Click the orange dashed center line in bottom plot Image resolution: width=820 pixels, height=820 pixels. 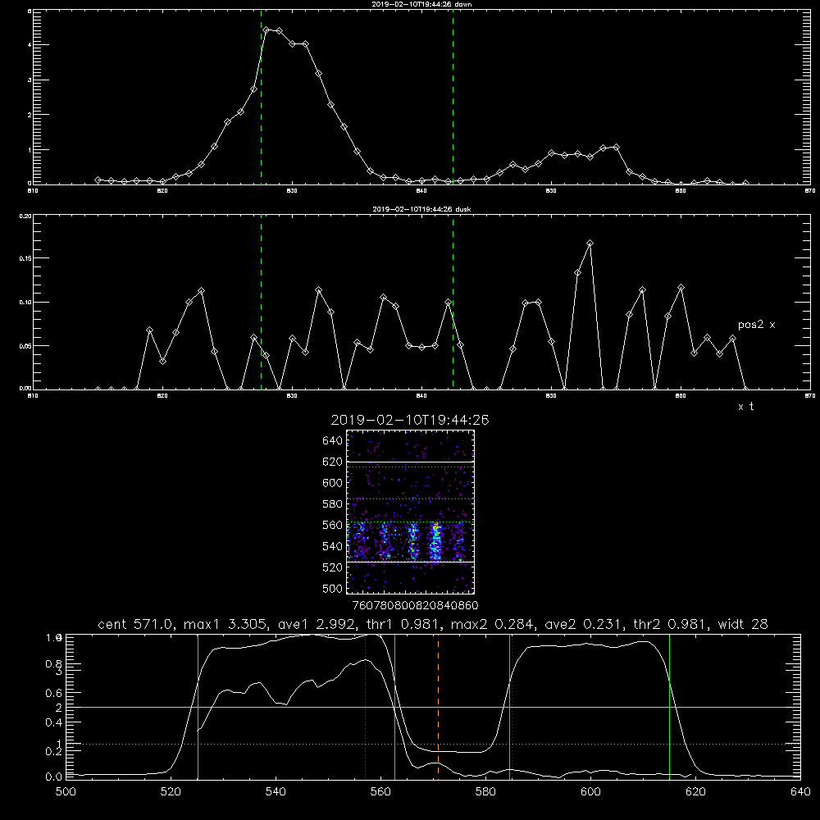438,706
